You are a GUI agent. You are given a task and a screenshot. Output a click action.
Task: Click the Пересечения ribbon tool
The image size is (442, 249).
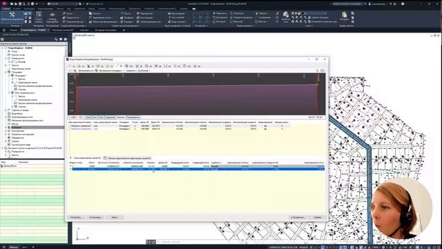146,13
